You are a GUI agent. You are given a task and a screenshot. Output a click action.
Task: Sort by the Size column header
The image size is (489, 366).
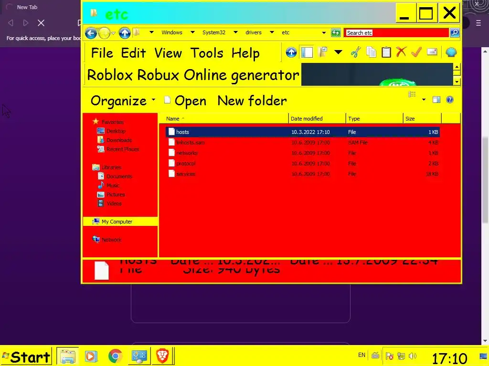[422, 119]
